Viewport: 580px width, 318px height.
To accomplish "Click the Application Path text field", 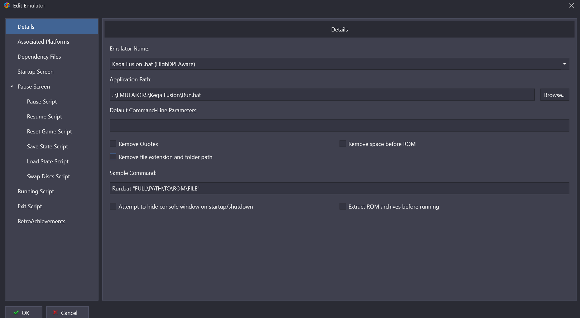I will (x=322, y=95).
